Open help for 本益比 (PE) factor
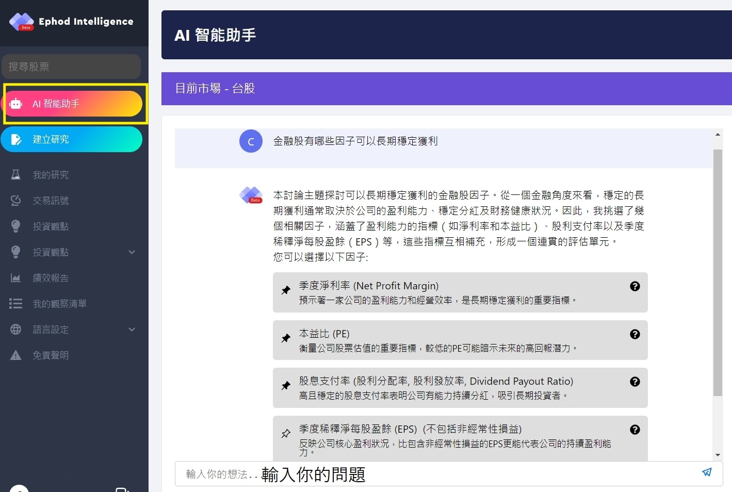 [x=635, y=334]
